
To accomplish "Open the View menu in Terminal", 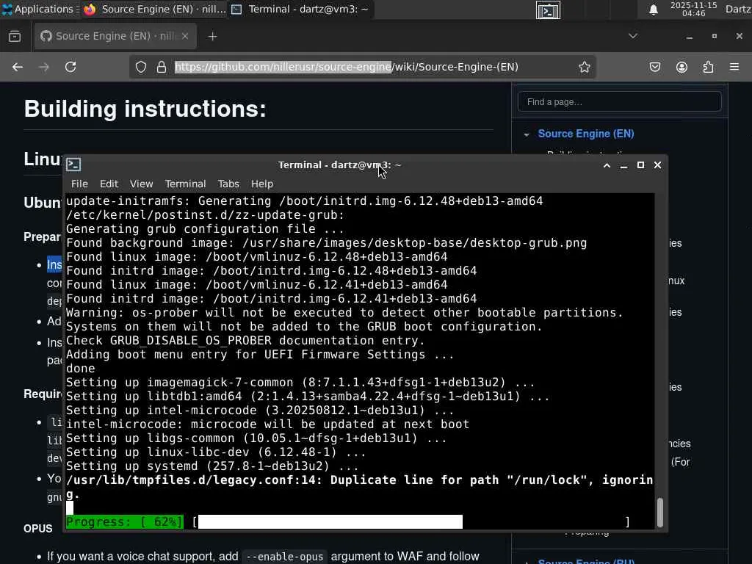I will point(141,184).
